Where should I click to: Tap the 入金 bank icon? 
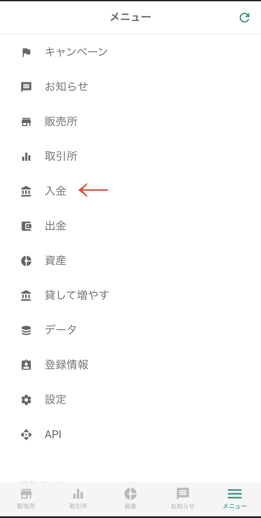click(26, 191)
